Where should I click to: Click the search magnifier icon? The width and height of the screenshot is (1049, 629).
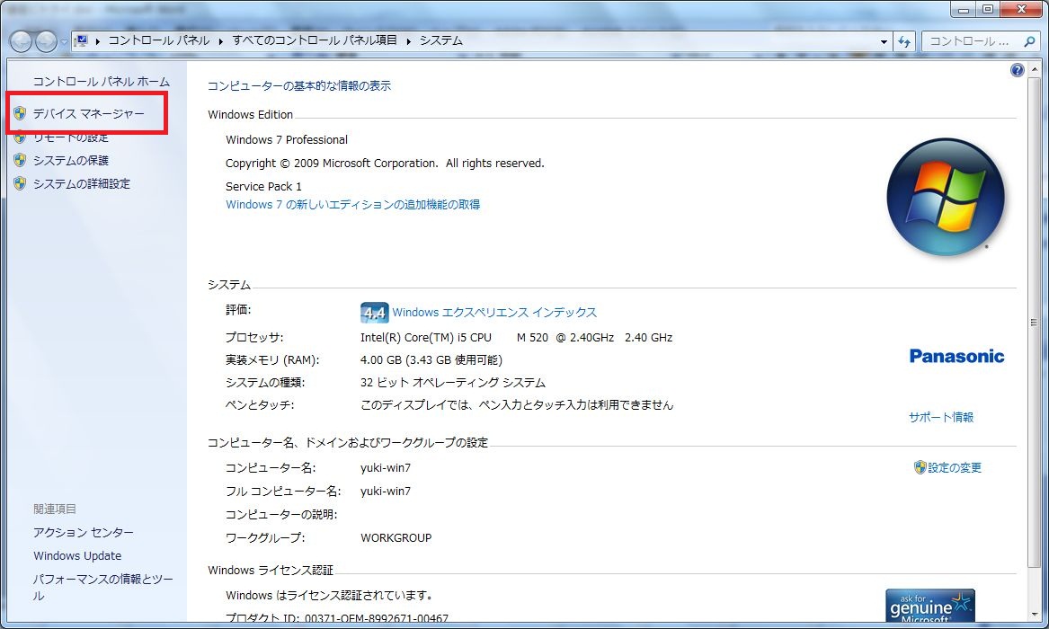click(1029, 41)
